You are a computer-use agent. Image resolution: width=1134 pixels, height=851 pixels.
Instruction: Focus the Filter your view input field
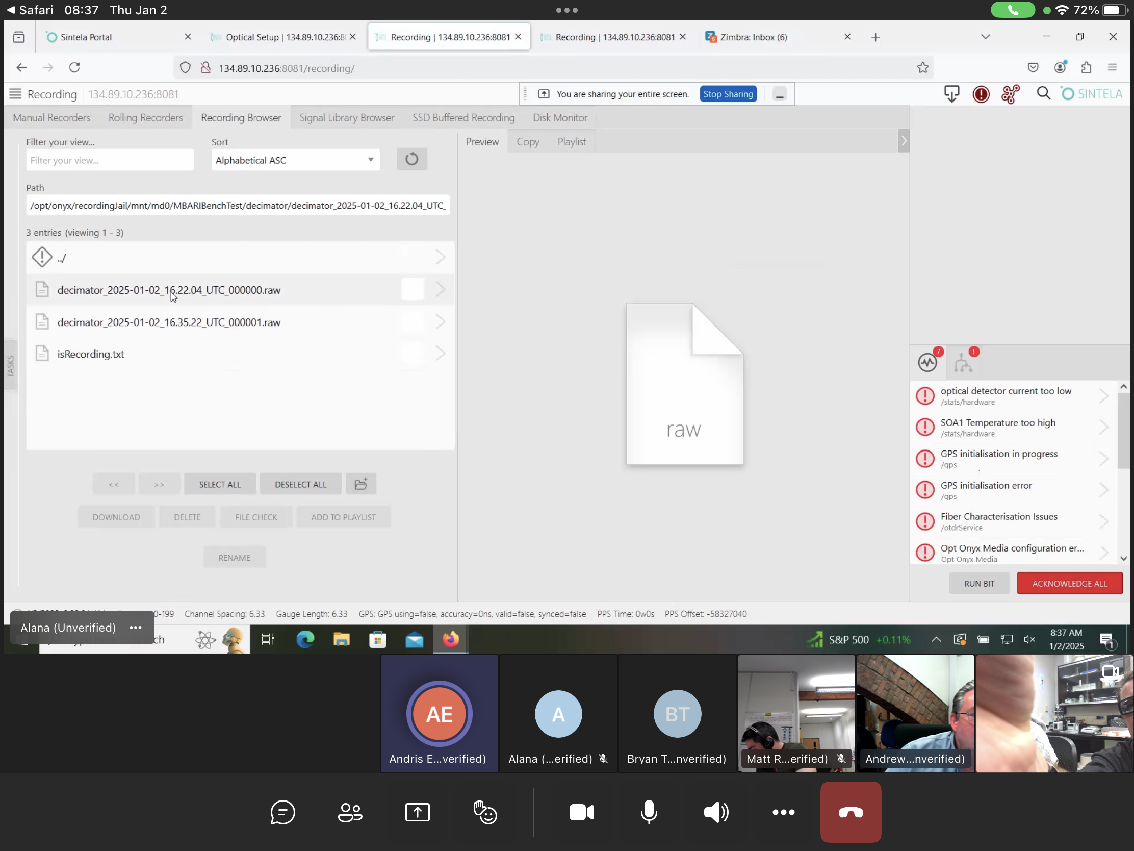pyautogui.click(x=110, y=160)
